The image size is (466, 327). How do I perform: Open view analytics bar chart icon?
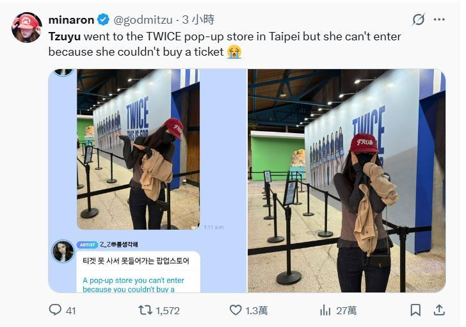pos(325,310)
